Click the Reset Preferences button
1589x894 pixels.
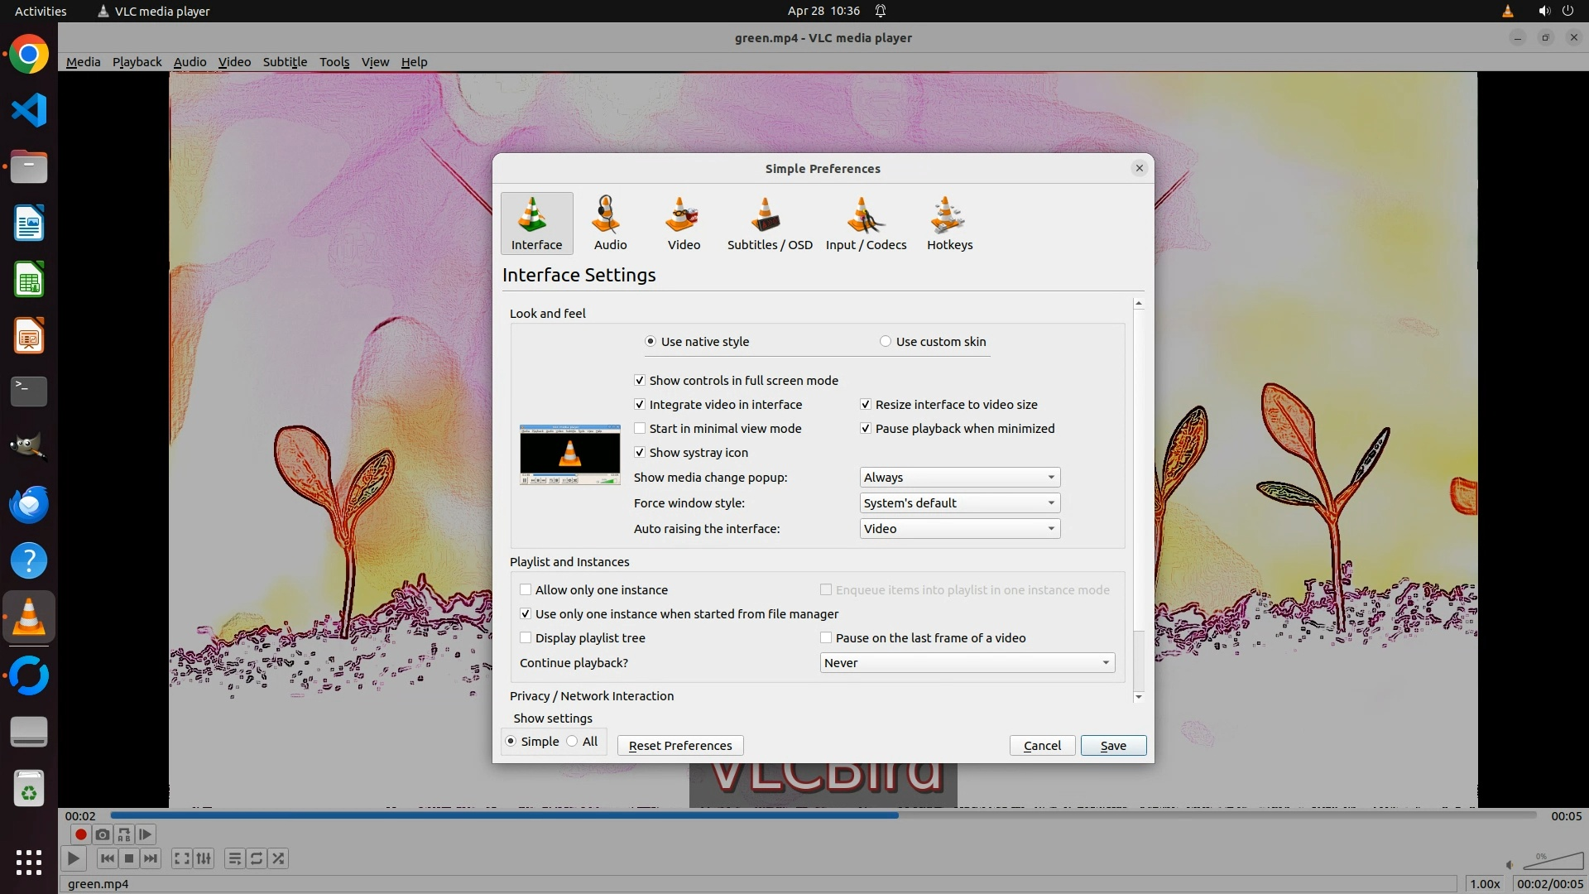point(679,746)
